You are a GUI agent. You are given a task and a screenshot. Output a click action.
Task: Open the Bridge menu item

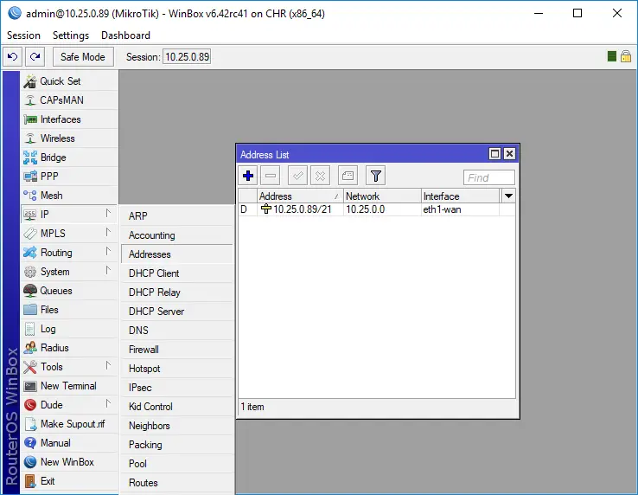(69, 157)
